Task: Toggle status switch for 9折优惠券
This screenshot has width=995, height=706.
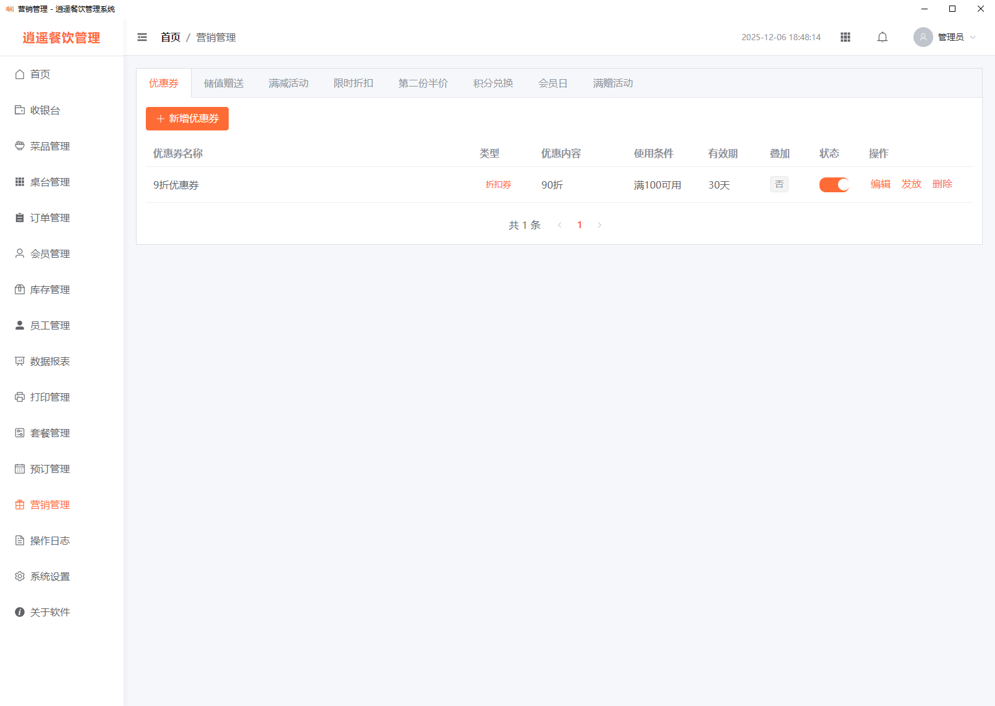Action: click(x=834, y=185)
